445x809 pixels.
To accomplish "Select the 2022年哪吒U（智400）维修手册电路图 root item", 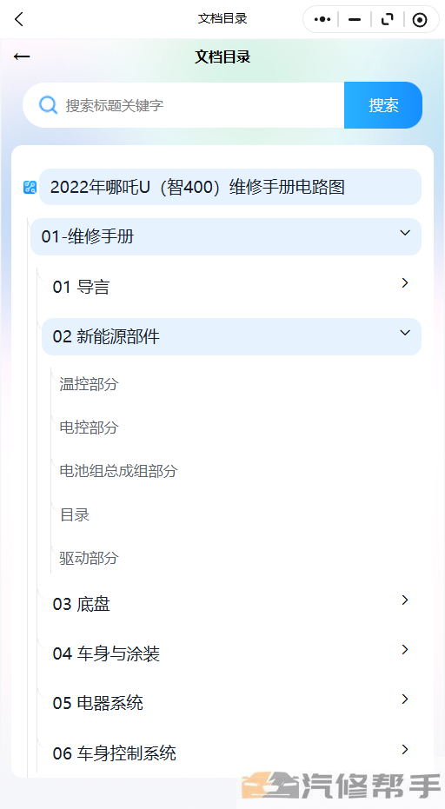I will [230, 187].
